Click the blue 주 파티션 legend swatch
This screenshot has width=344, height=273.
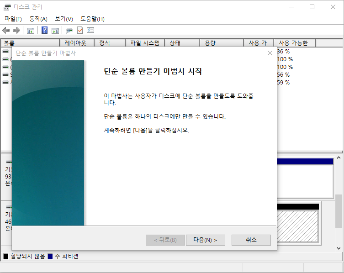(x=50, y=256)
